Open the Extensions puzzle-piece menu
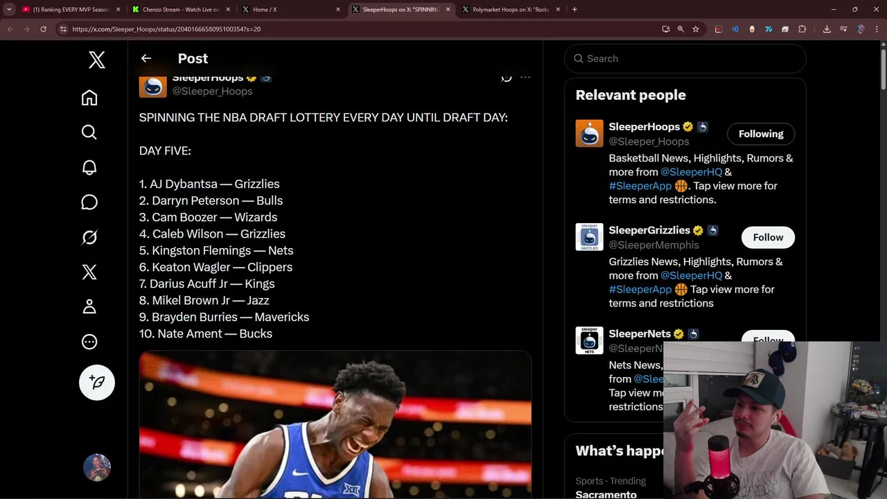The image size is (887, 499). [802, 29]
